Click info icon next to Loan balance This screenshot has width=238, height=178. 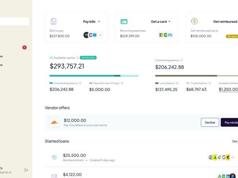pyautogui.click(x=177, y=83)
